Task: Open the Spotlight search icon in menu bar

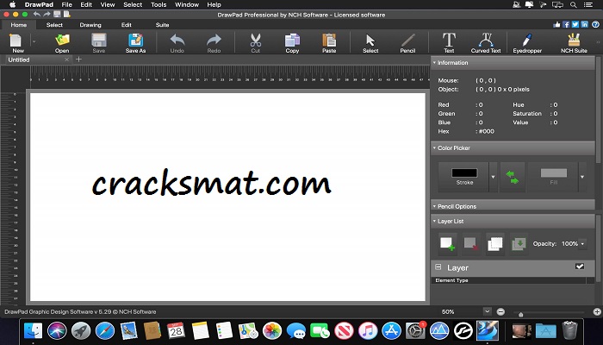Action: (573, 4)
